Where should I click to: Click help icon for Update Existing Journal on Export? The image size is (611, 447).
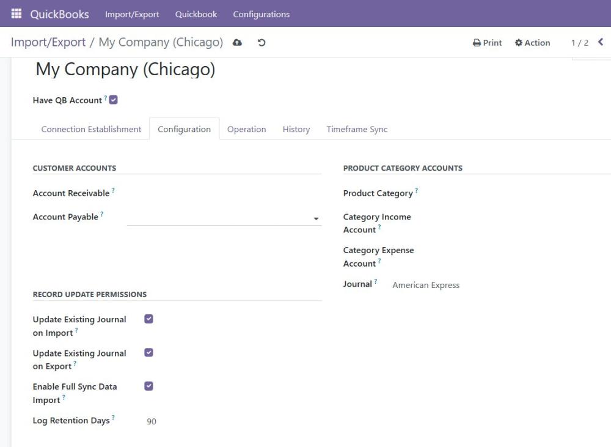(75, 363)
